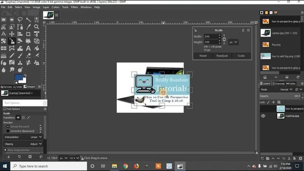Set Transform target to layer
The width and height of the screenshot is (304, 171).
pyautogui.click(x=18, y=117)
